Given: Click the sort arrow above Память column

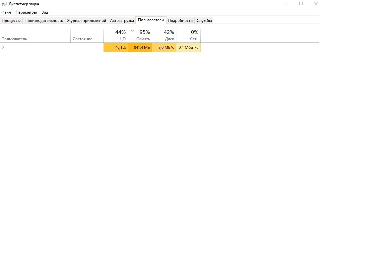Looking at the screenshot, I should (133, 31).
